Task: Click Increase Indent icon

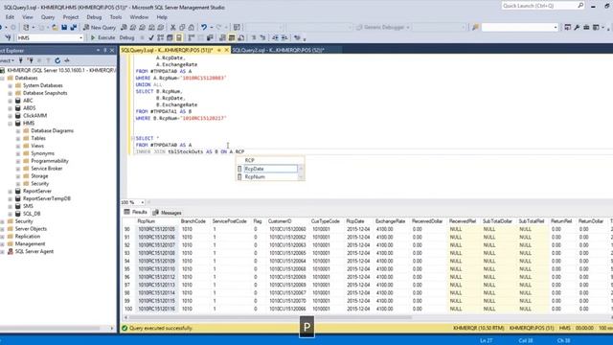Action: 284,38
